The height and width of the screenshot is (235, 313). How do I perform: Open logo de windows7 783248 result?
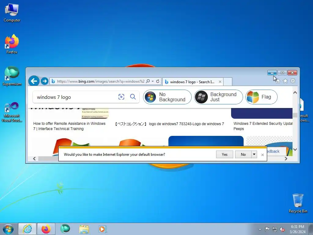tap(169, 124)
